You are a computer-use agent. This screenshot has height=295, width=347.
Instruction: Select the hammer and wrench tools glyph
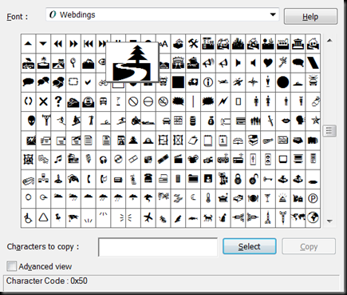[x=193, y=43]
